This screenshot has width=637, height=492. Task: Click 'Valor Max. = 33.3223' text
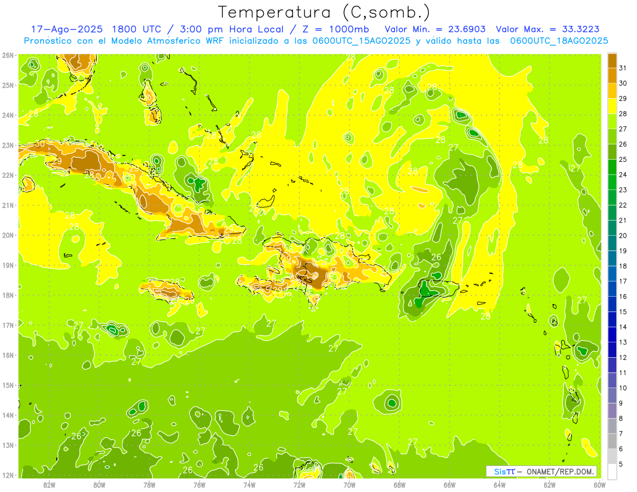(548, 29)
